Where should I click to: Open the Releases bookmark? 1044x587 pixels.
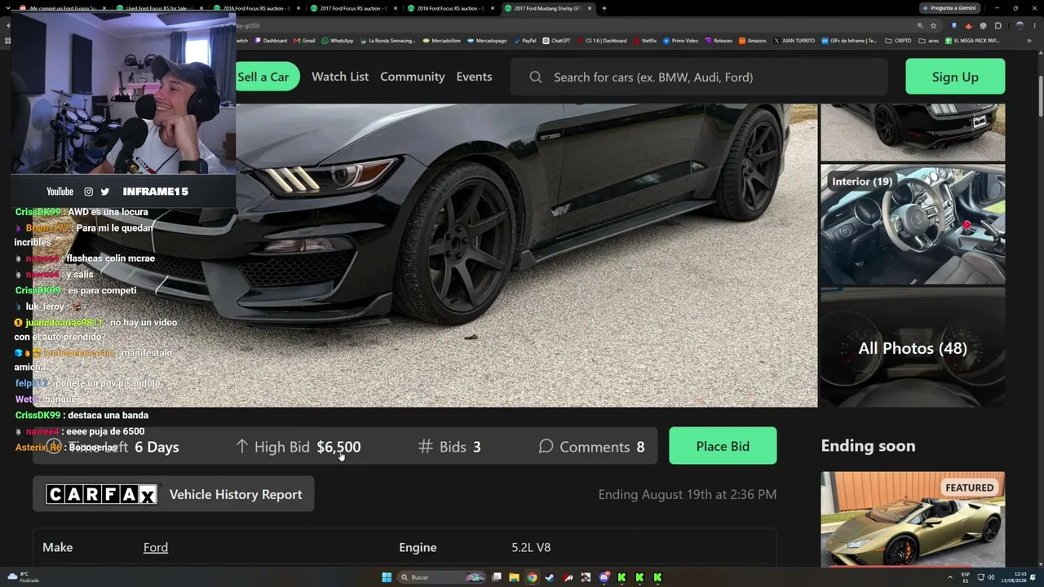[x=719, y=41]
